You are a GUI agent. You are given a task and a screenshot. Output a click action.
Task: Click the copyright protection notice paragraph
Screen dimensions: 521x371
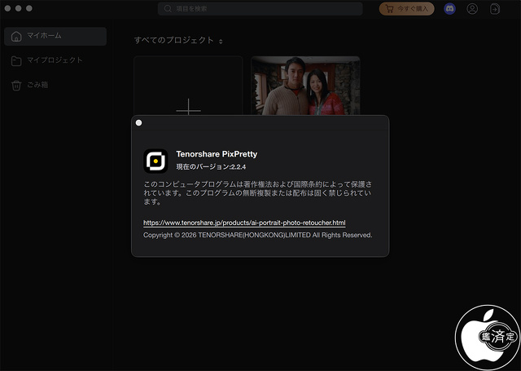(x=257, y=193)
